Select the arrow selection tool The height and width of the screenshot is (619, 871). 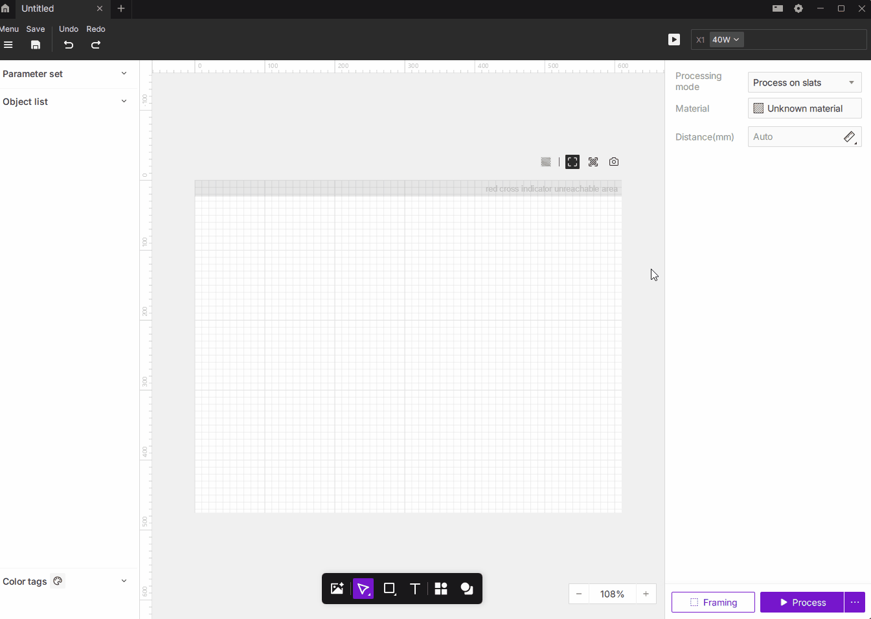[363, 589]
